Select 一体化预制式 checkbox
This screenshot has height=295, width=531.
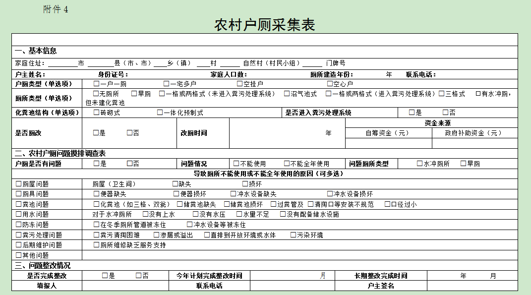coord(160,113)
